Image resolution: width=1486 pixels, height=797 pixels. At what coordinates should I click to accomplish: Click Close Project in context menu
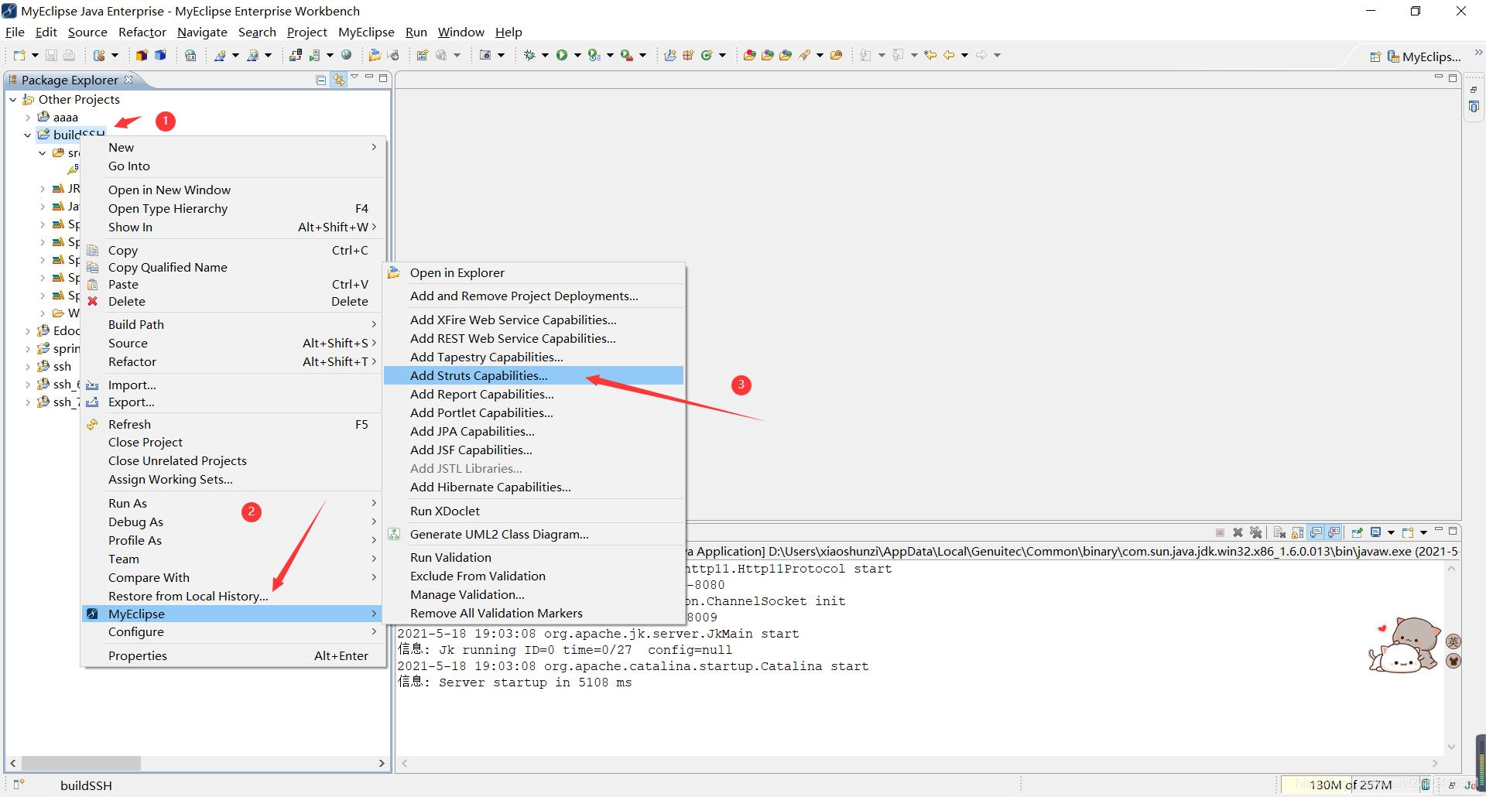(x=232, y=442)
